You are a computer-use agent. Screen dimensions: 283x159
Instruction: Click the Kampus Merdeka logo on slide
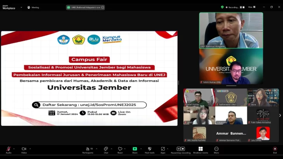tap(112, 39)
